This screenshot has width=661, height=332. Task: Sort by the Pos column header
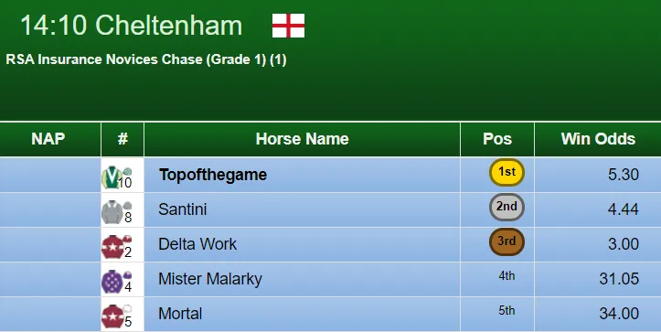pyautogui.click(x=497, y=139)
